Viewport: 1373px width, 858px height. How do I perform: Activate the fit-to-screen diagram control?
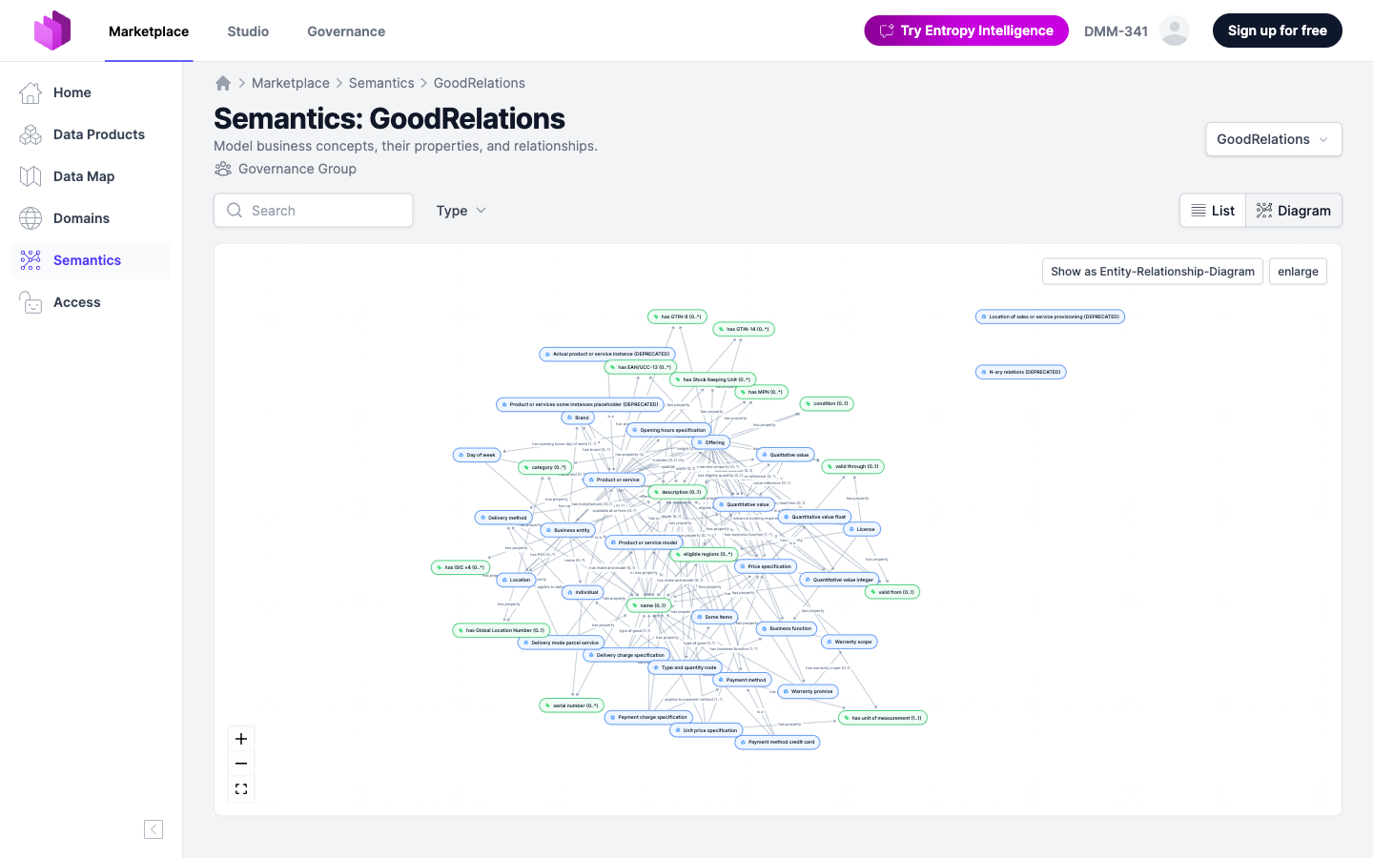pos(240,787)
